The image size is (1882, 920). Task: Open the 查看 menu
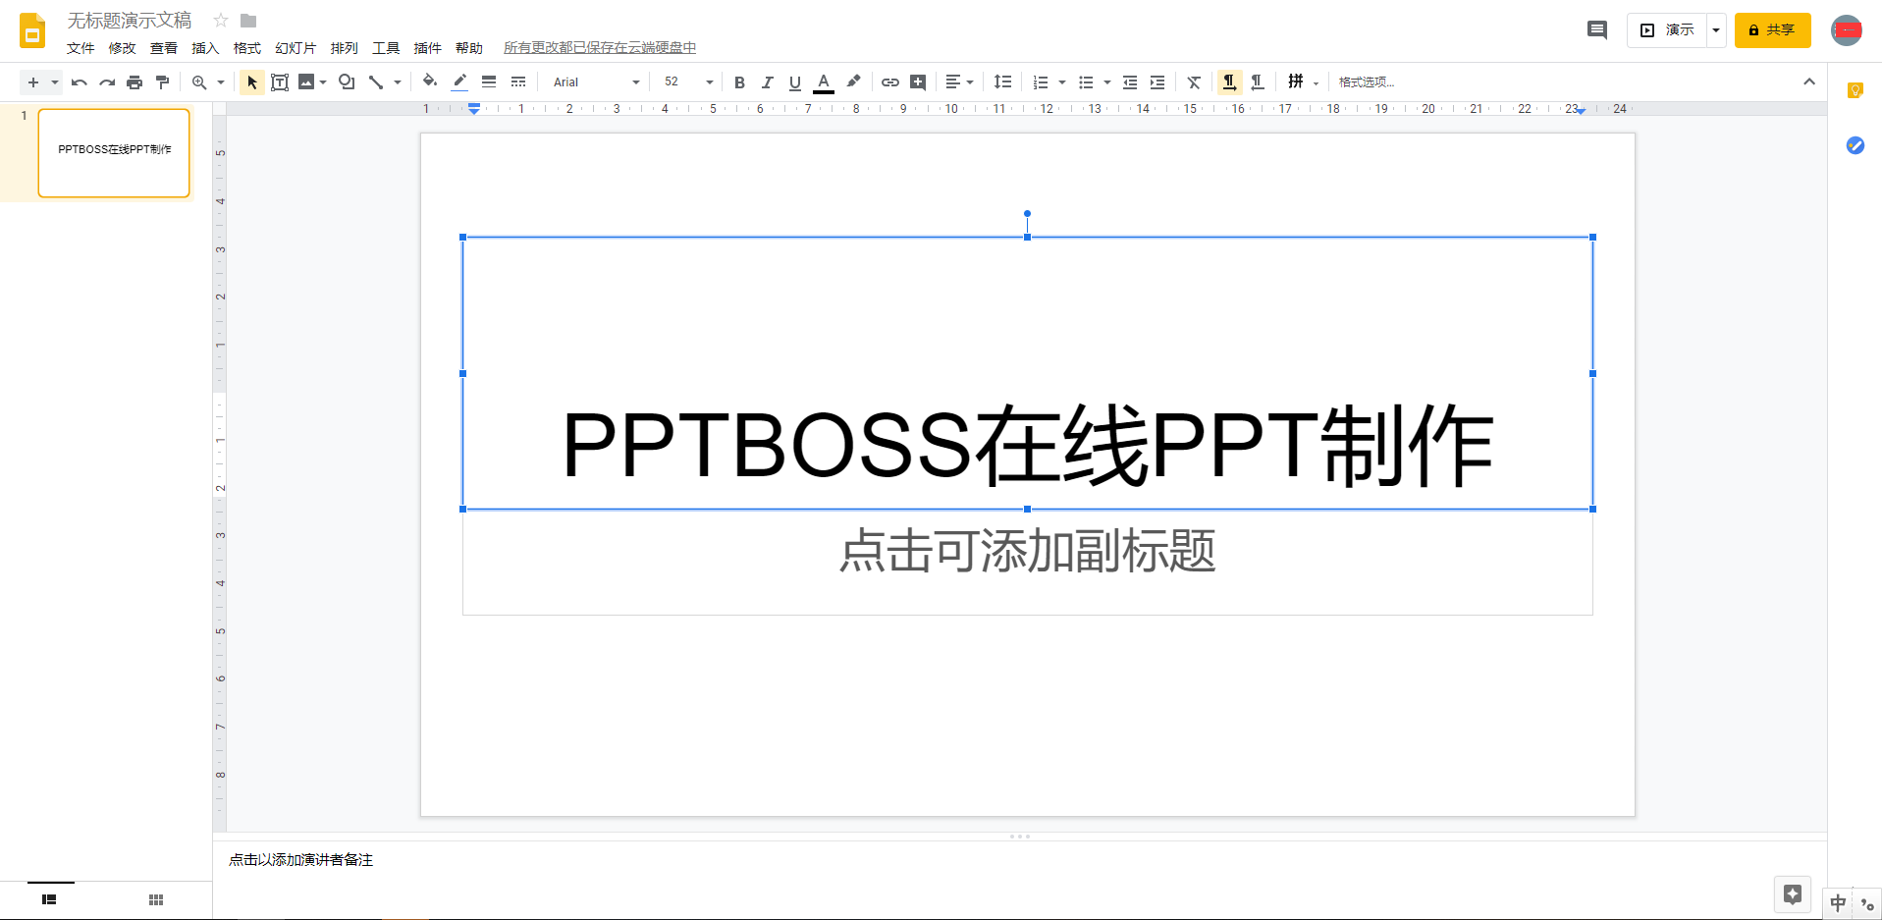coord(164,48)
